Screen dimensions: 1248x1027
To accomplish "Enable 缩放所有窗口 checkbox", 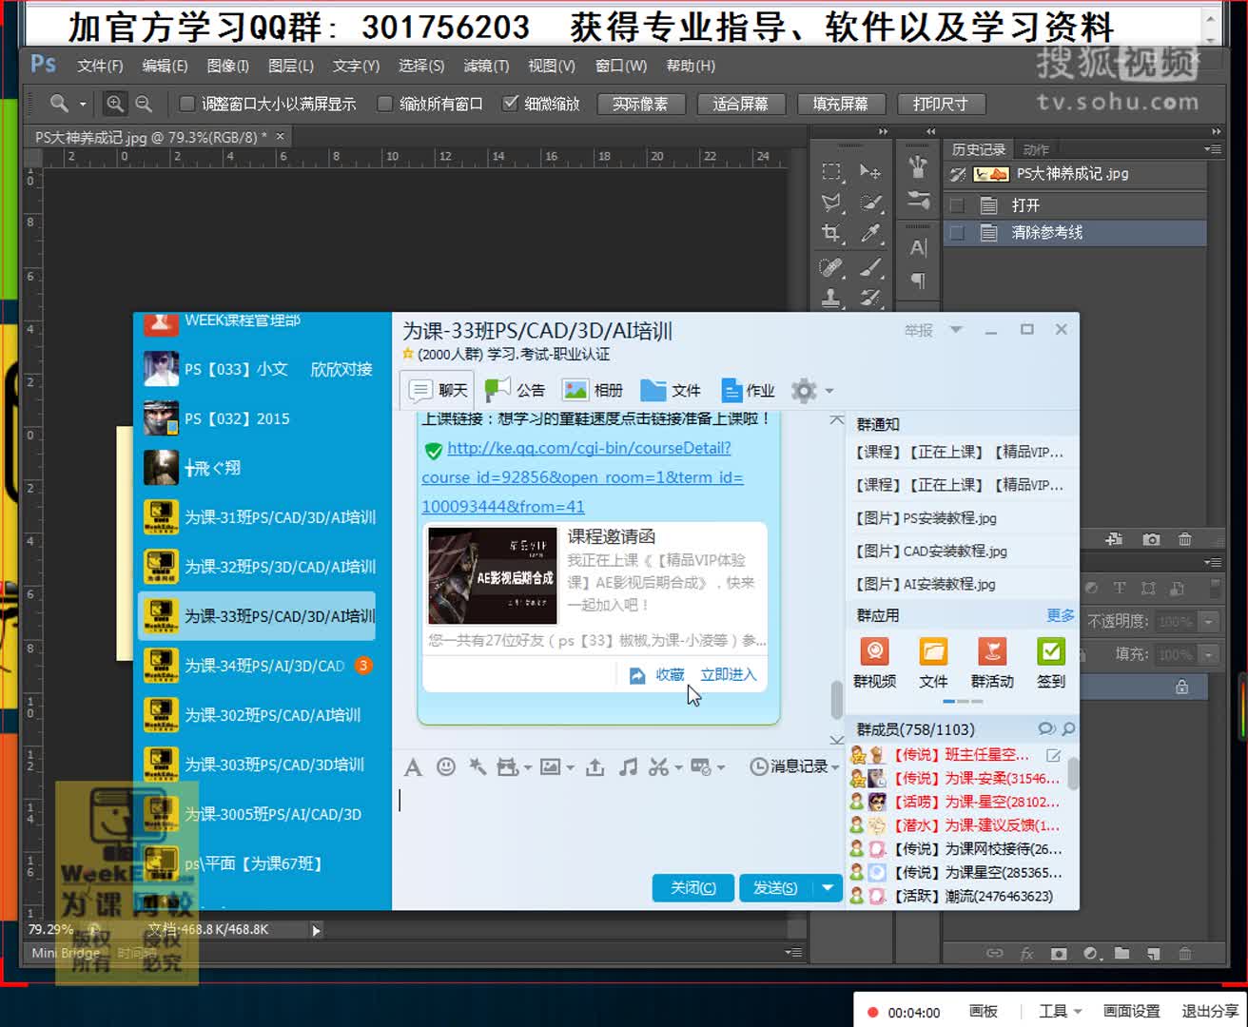I will click(x=384, y=104).
